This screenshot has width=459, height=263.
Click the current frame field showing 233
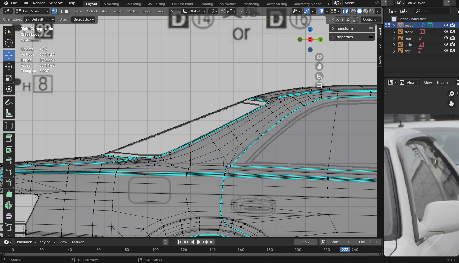305,242
